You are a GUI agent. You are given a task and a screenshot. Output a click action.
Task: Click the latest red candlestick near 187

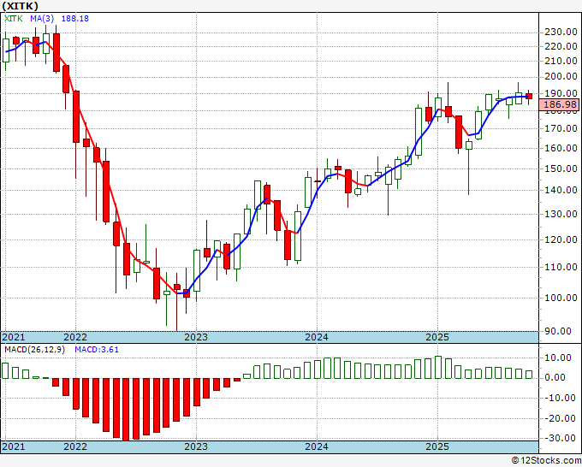coord(529,96)
